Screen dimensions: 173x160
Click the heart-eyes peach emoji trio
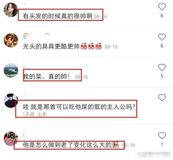pyautogui.click(x=91, y=46)
